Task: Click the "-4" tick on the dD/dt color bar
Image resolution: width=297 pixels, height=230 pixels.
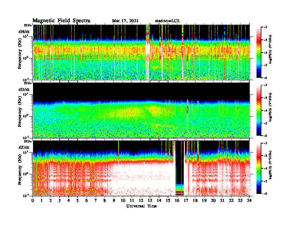Action: (265, 110)
